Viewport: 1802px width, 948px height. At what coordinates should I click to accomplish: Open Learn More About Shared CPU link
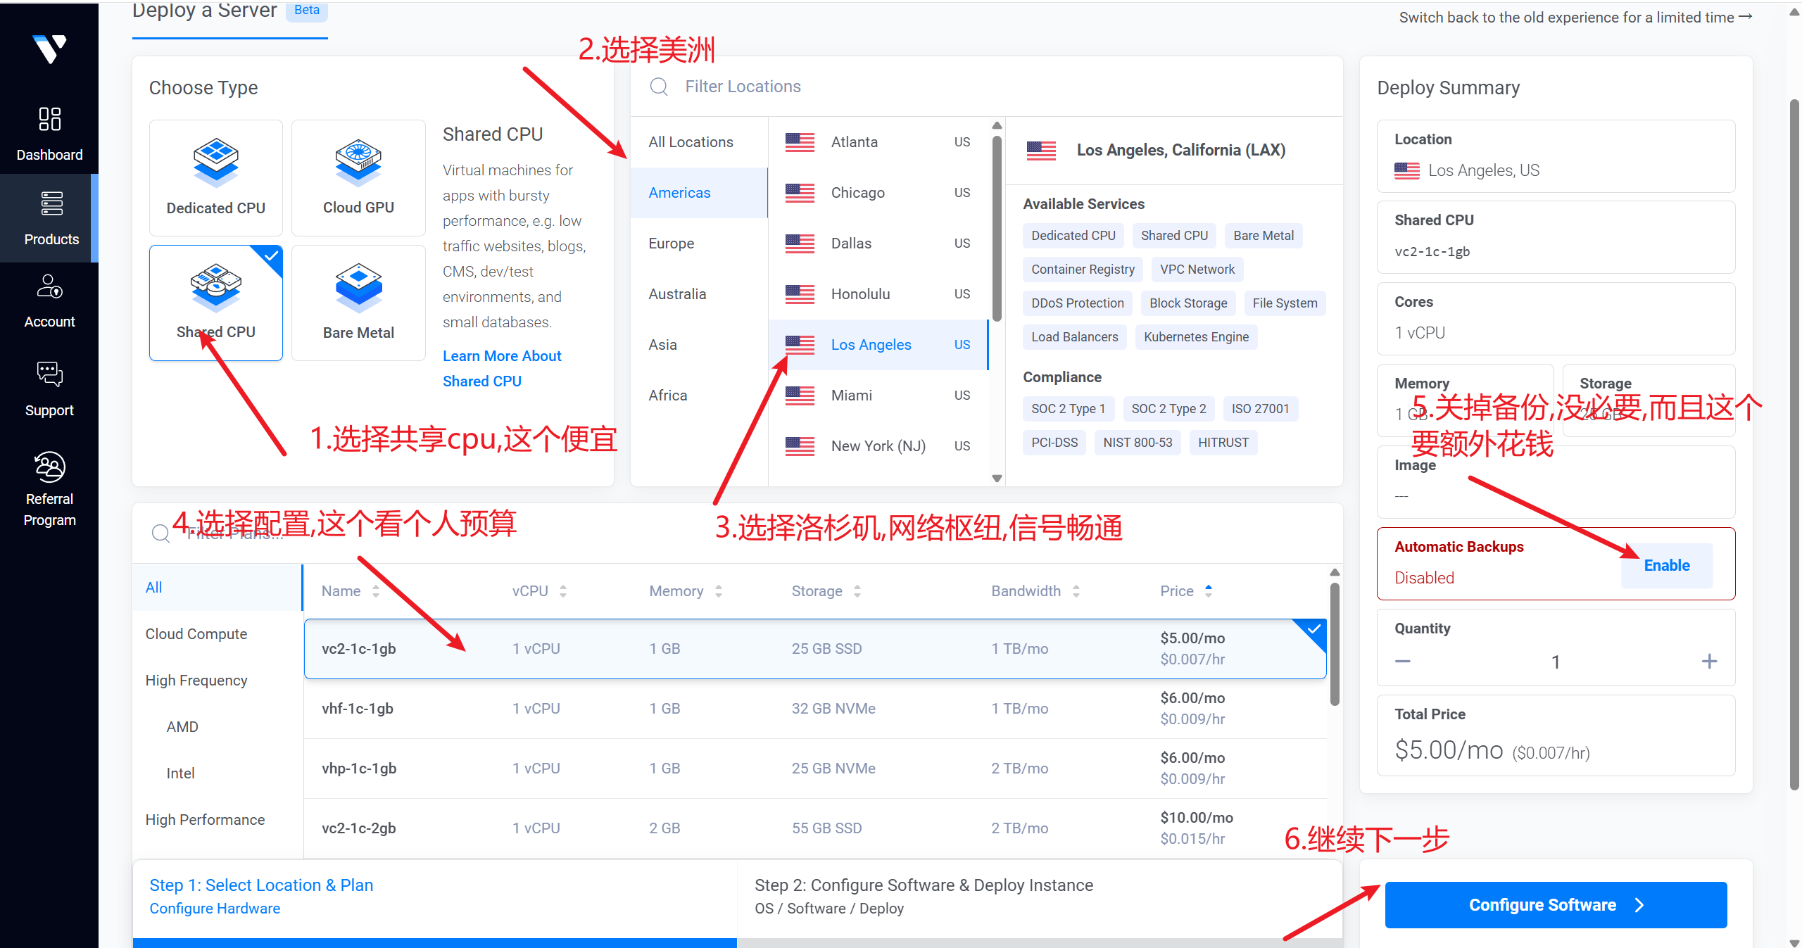click(x=502, y=369)
